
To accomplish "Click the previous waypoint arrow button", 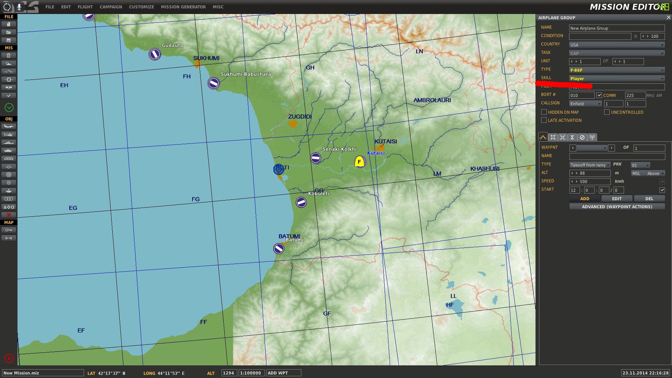I will [x=573, y=148].
